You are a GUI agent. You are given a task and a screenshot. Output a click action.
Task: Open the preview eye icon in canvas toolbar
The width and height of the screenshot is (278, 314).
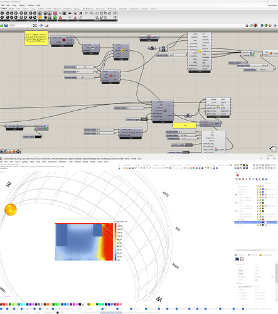point(41,25)
